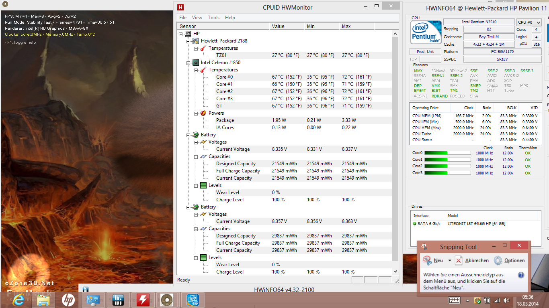
Task: Select the IA Cores power row
Action: click(x=285, y=128)
